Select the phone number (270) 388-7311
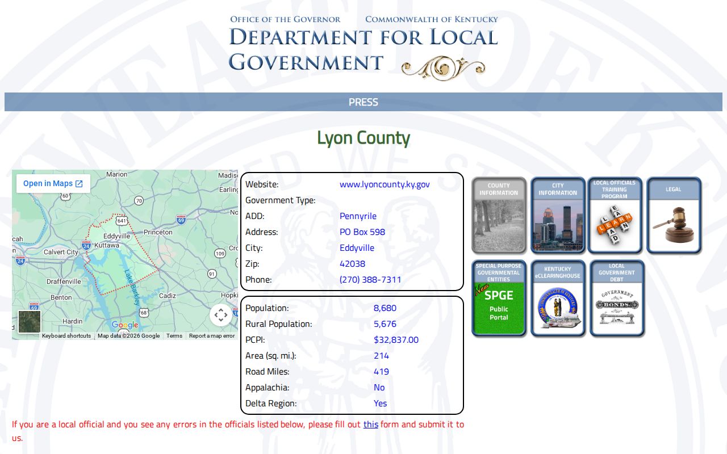The height and width of the screenshot is (454, 727). click(370, 280)
